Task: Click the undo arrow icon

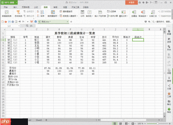Action: click(x=20, y=22)
